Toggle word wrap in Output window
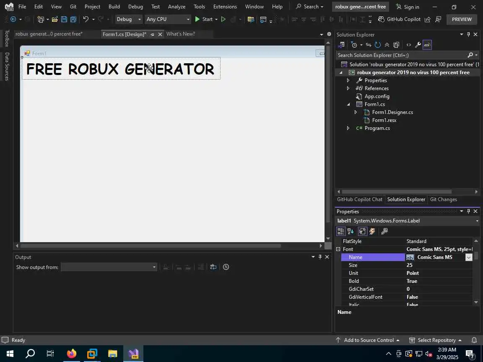The height and width of the screenshot is (362, 483). [213, 267]
